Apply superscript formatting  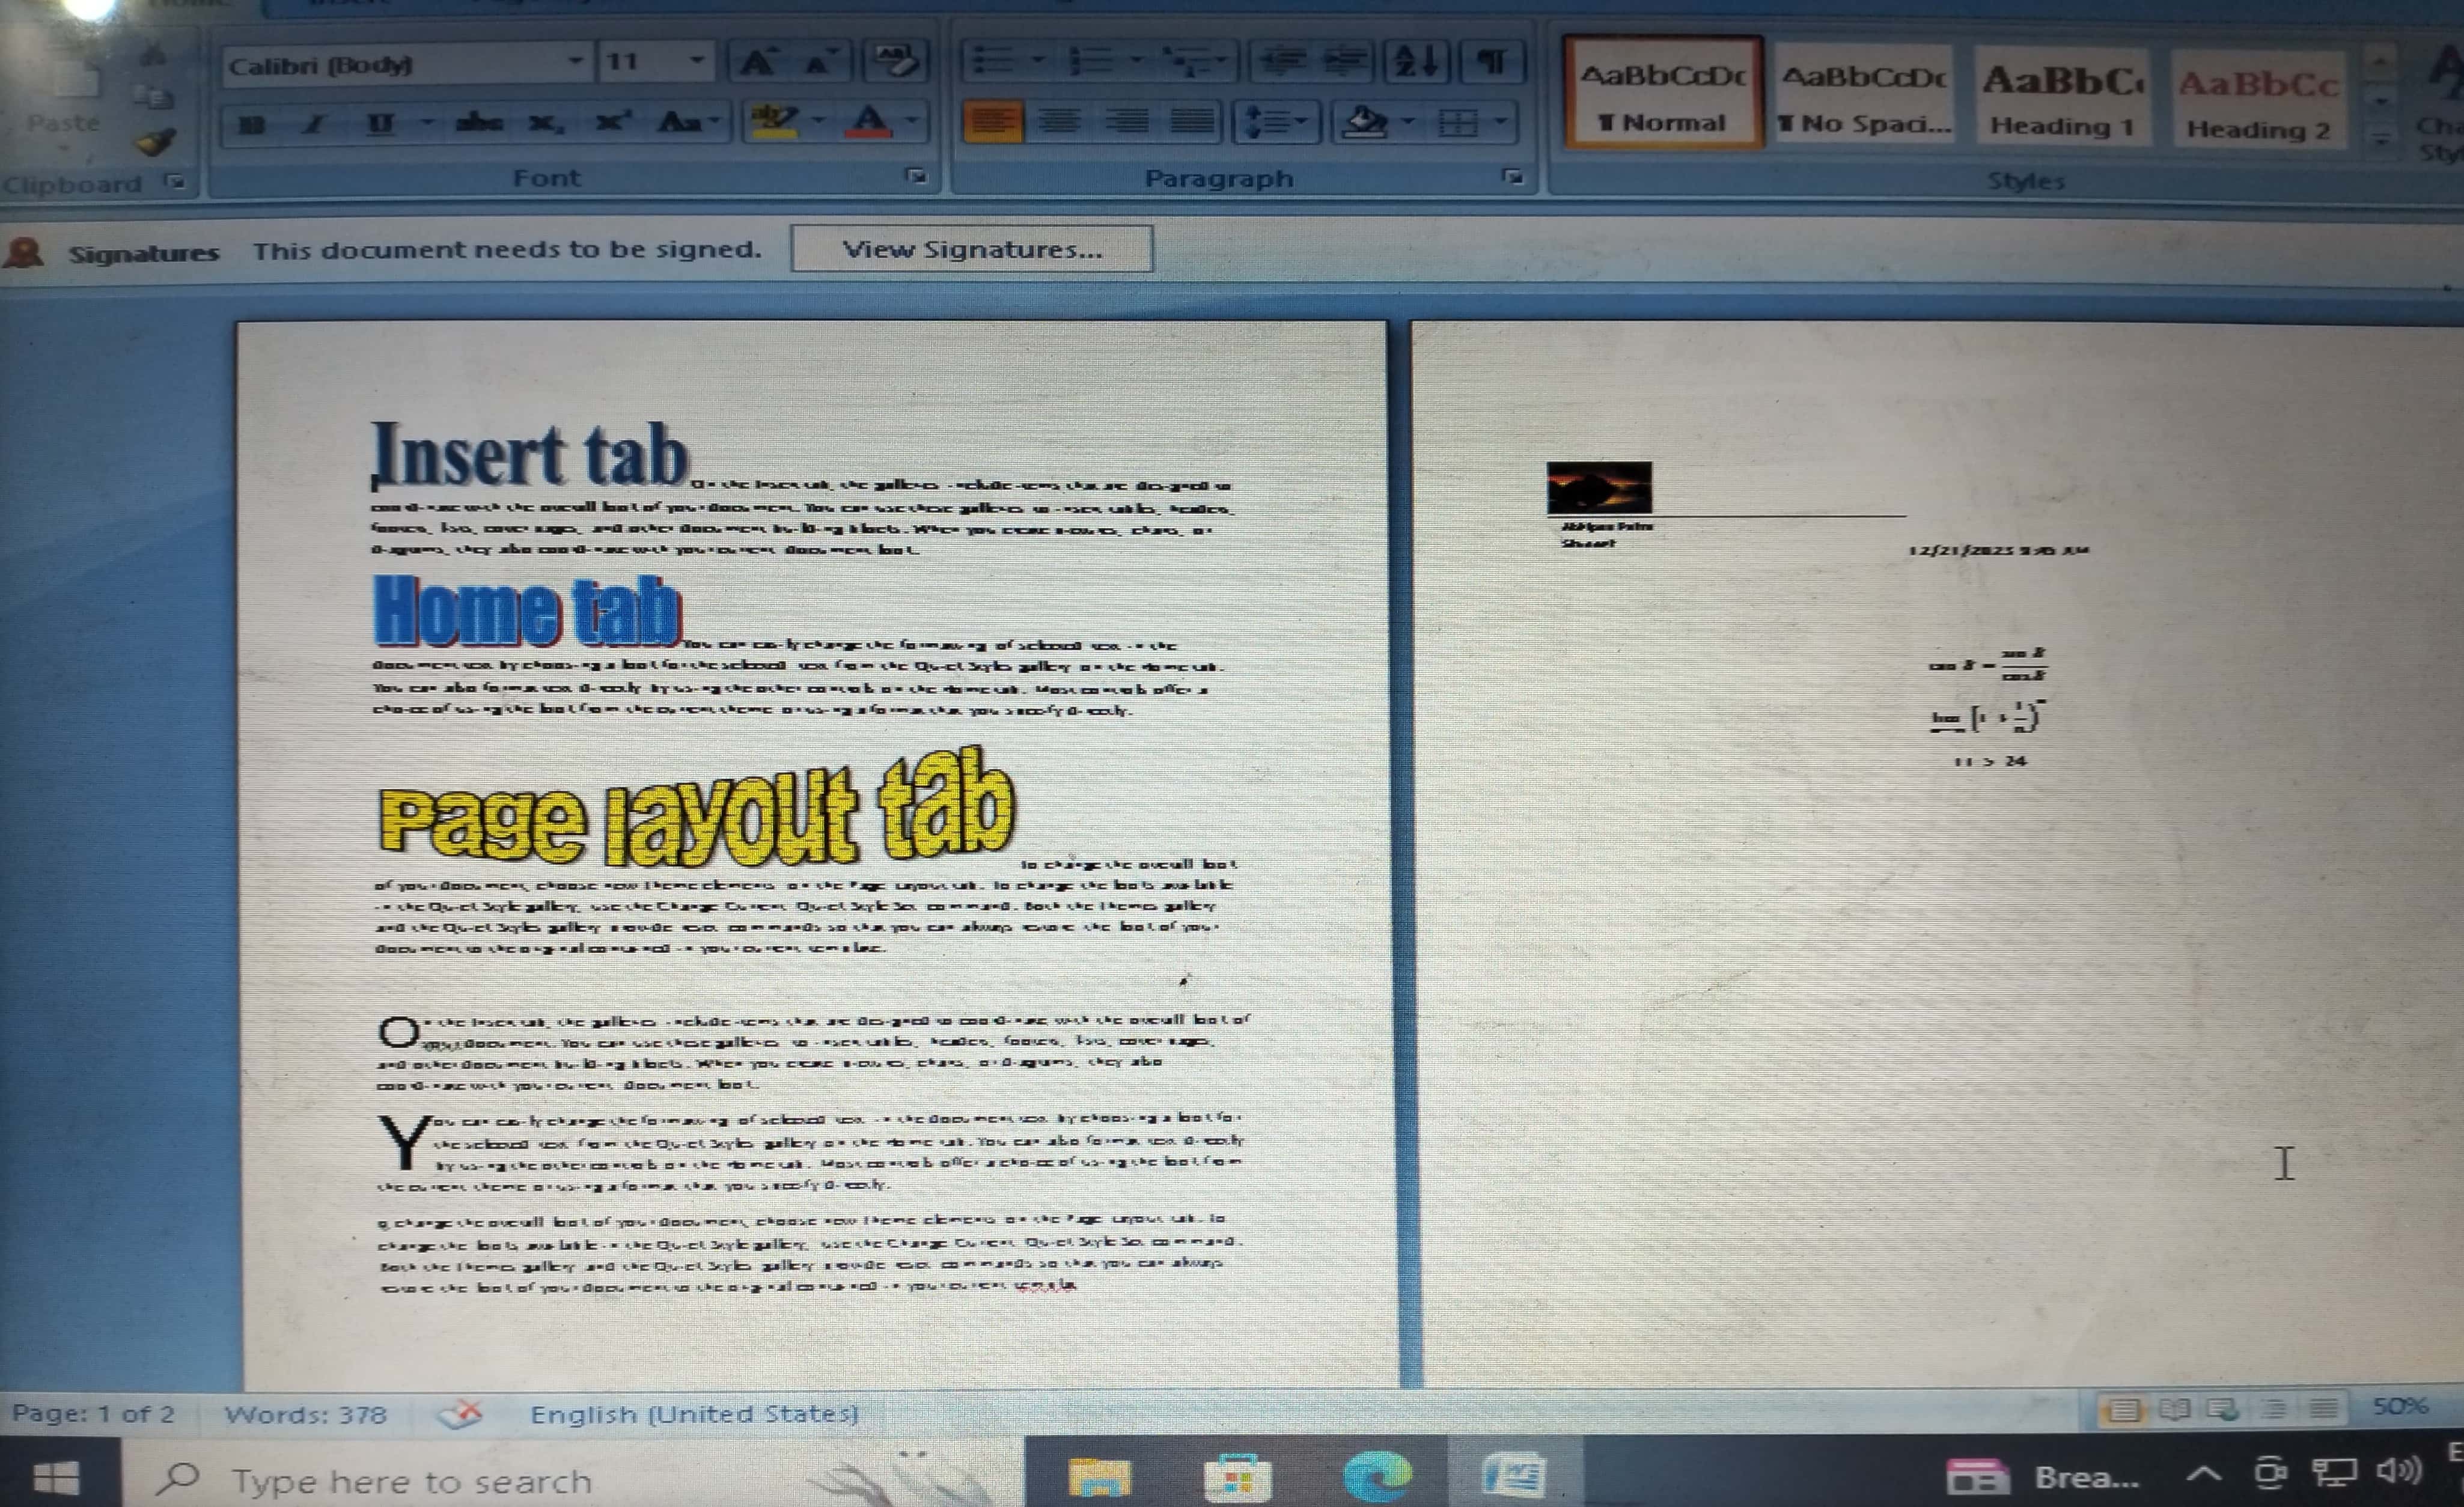click(611, 123)
